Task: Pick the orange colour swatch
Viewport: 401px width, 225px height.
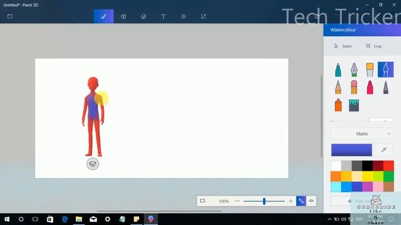Action: pyautogui.click(x=336, y=176)
